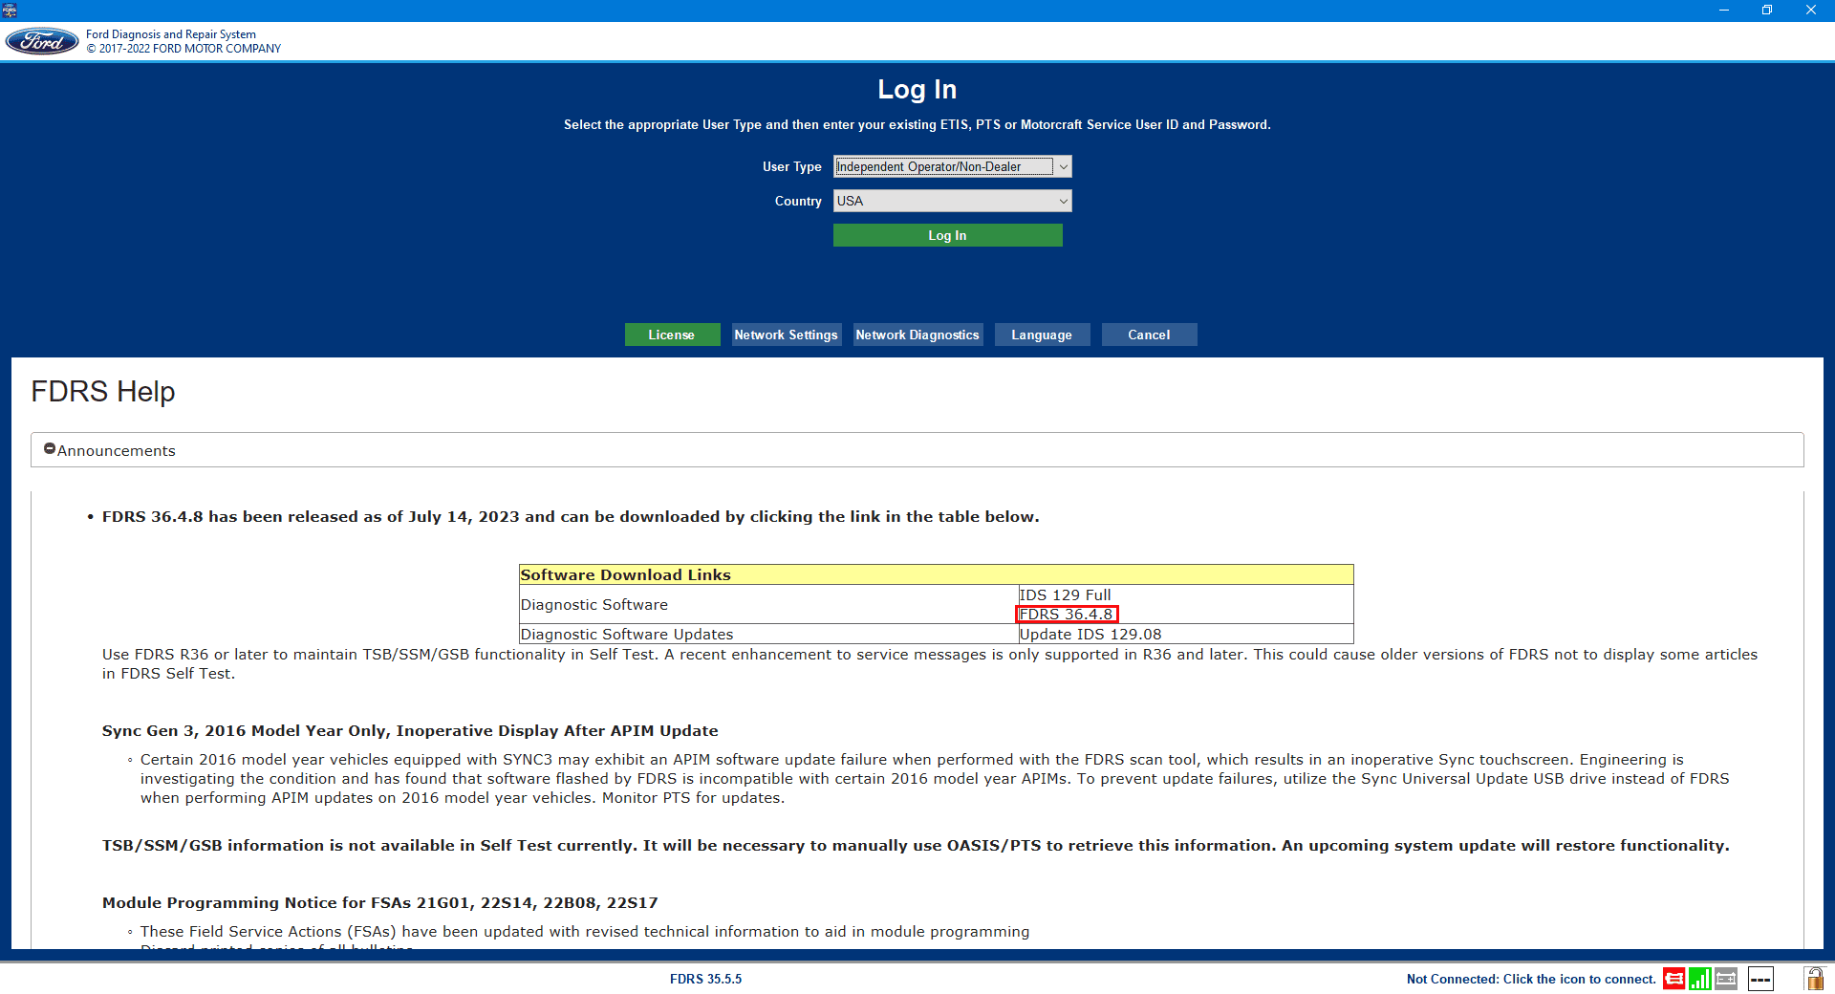
Task: Open the IDS 129 Full download link
Action: (x=1065, y=594)
